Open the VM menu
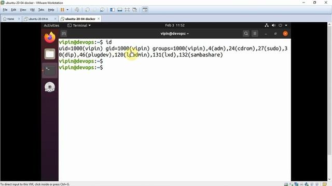This screenshot has width=332, height=186. click(x=32, y=10)
